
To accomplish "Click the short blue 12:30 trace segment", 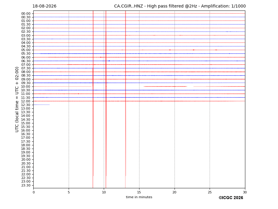I will coord(42,105).
